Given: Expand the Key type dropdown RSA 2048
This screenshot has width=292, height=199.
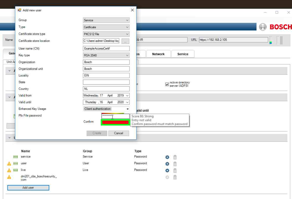Looking at the screenshot, I should coord(106,55).
